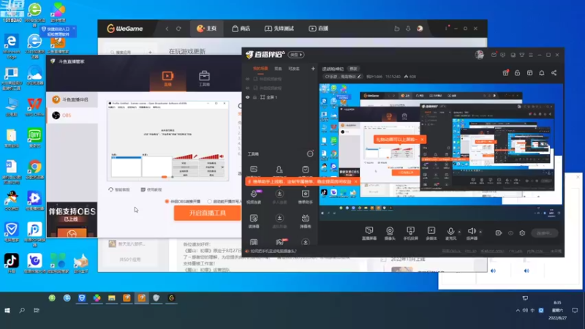585x329 pixels.
Task: Switch to the toolbox tab in Douyu manager
Action: coord(204,78)
